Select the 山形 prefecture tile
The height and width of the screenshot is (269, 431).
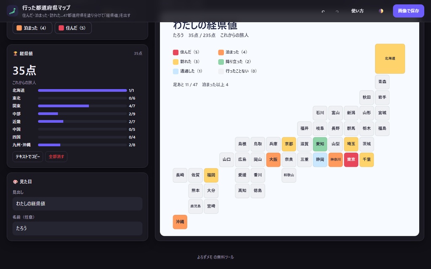(367, 113)
